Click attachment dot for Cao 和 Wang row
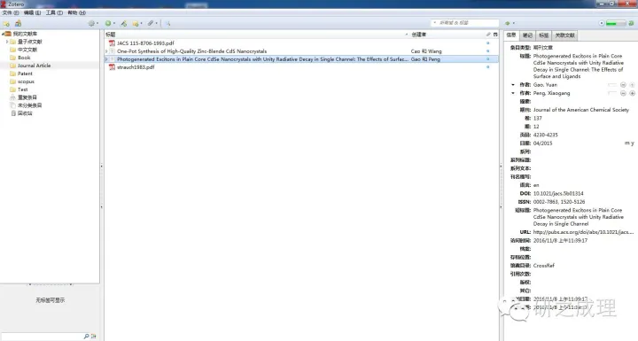This screenshot has height=341, width=638. coord(488,51)
